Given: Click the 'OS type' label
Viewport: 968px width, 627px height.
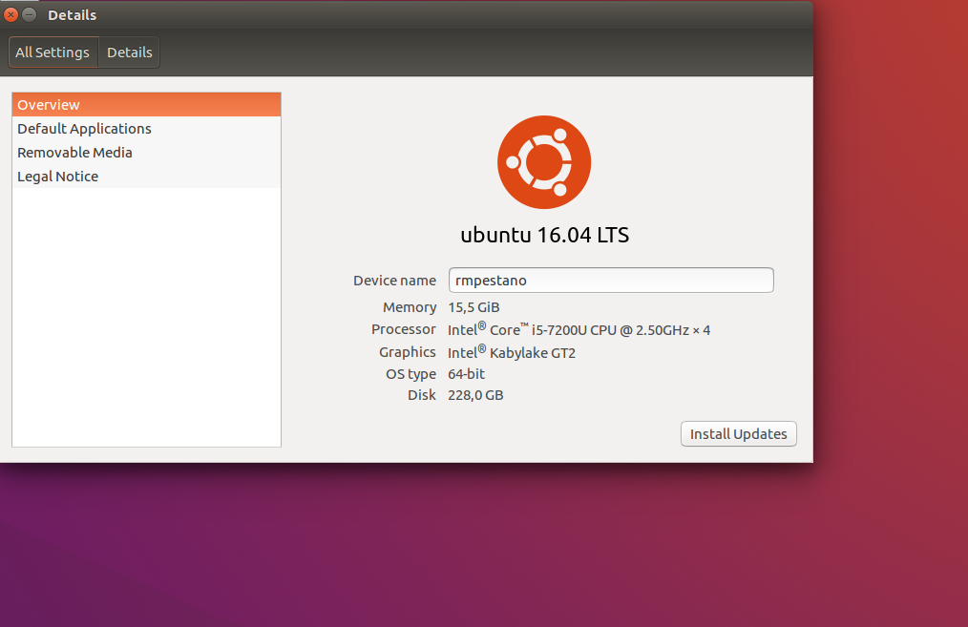Looking at the screenshot, I should tap(410, 374).
